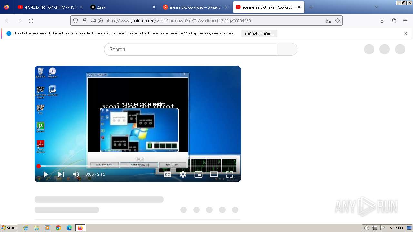Go back one page
The image size is (413, 232).
coord(8,21)
